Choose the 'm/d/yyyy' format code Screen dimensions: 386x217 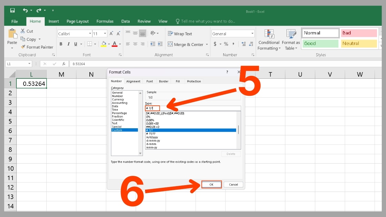click(191, 137)
